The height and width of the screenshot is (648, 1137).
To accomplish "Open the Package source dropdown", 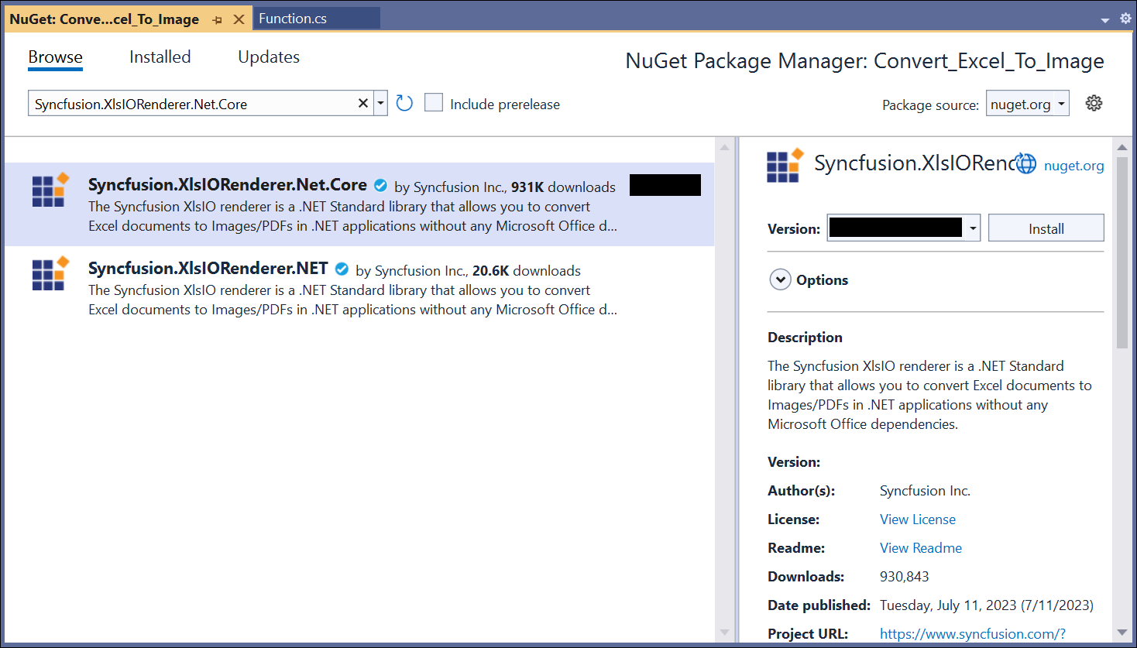I will pos(1061,104).
